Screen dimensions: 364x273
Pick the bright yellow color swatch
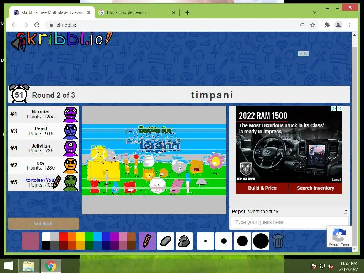point(80,237)
